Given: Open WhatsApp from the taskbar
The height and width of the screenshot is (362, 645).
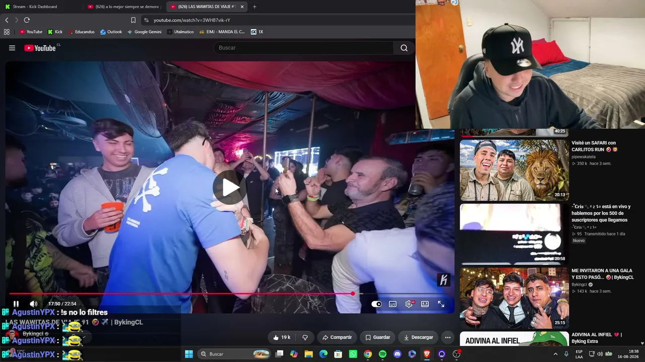Looking at the screenshot, I should click(x=353, y=354).
